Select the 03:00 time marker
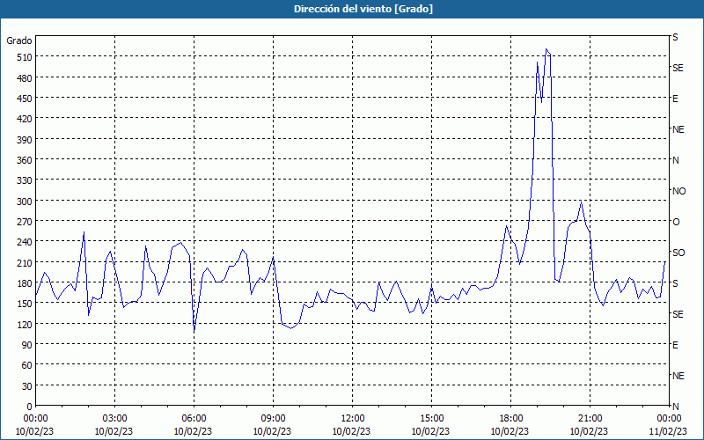The height and width of the screenshot is (440, 704). click(x=114, y=419)
